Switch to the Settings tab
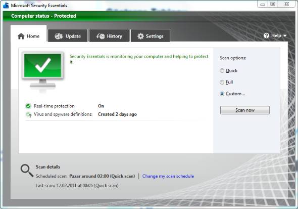 coord(151,35)
